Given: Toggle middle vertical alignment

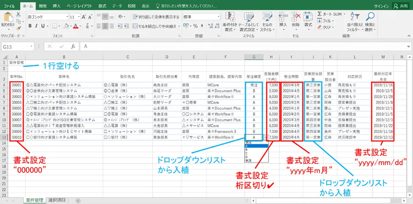Looking at the screenshot, I should coord(105,17).
